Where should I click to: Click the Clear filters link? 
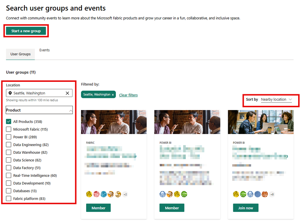coord(128,95)
